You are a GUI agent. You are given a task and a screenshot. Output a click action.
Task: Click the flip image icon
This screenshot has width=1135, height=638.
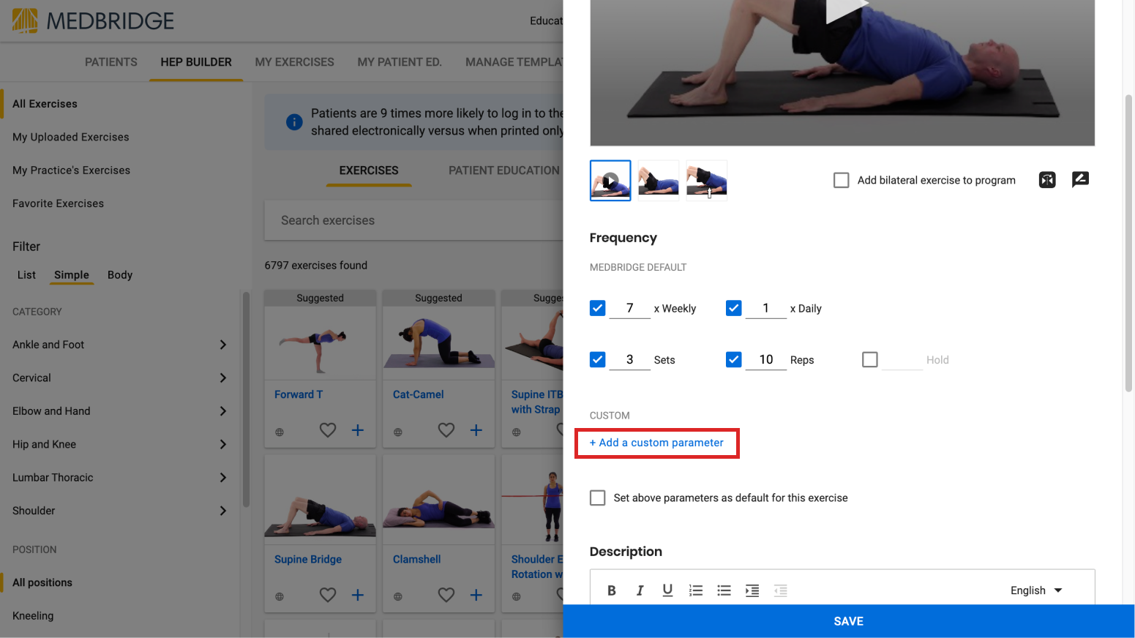[x=1047, y=180]
